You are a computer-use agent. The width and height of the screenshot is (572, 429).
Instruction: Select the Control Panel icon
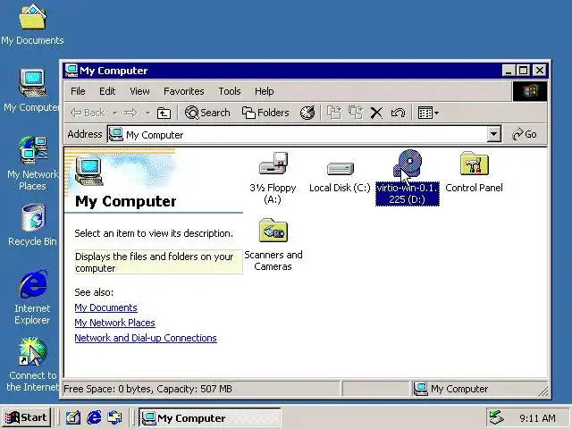coord(475,164)
